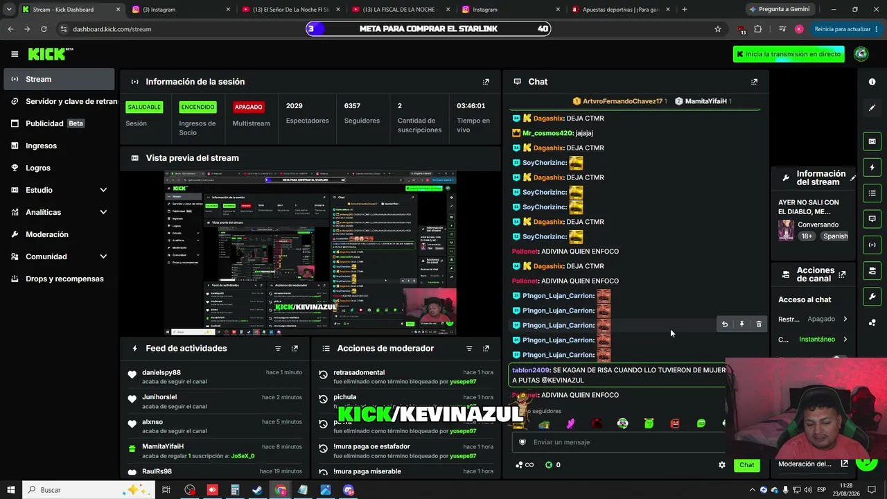The width and height of the screenshot is (887, 499).
Task: Reload the page in Chrome
Action: coord(44,29)
